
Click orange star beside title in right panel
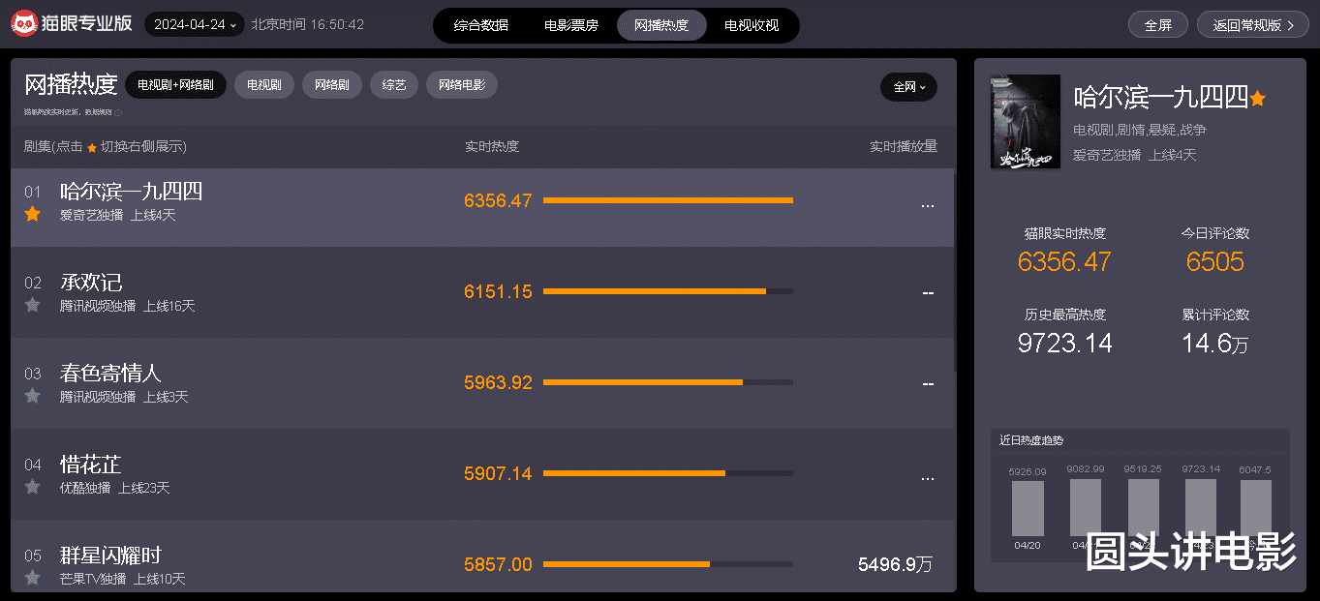[1258, 98]
